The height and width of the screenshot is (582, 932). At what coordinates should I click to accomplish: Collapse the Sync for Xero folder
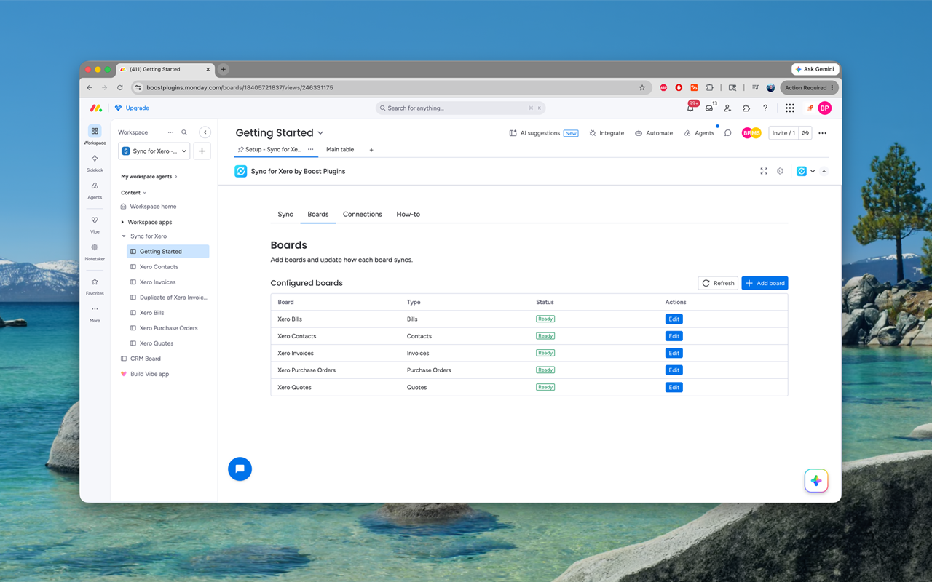coord(123,236)
